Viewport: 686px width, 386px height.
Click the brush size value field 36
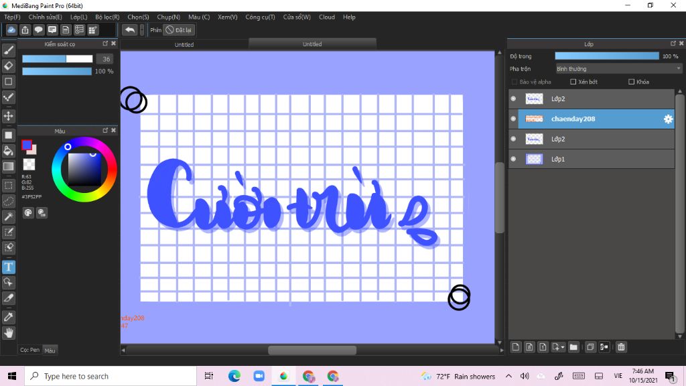point(105,59)
